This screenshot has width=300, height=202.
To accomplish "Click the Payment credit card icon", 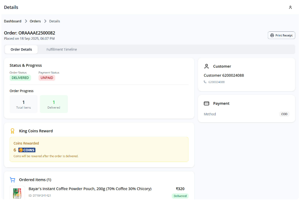I will pyautogui.click(x=207, y=104).
